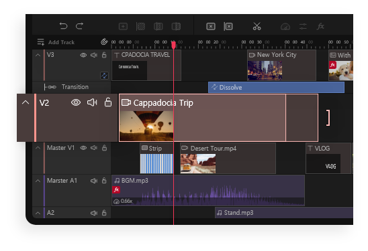Viewport: 368px width, 251px height.
Task: Toggle the magnet snapping icon
Action: (104, 42)
